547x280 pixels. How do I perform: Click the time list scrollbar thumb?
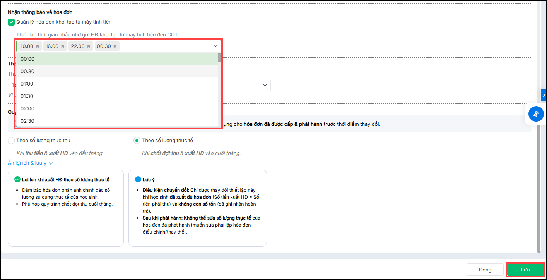tap(219, 58)
